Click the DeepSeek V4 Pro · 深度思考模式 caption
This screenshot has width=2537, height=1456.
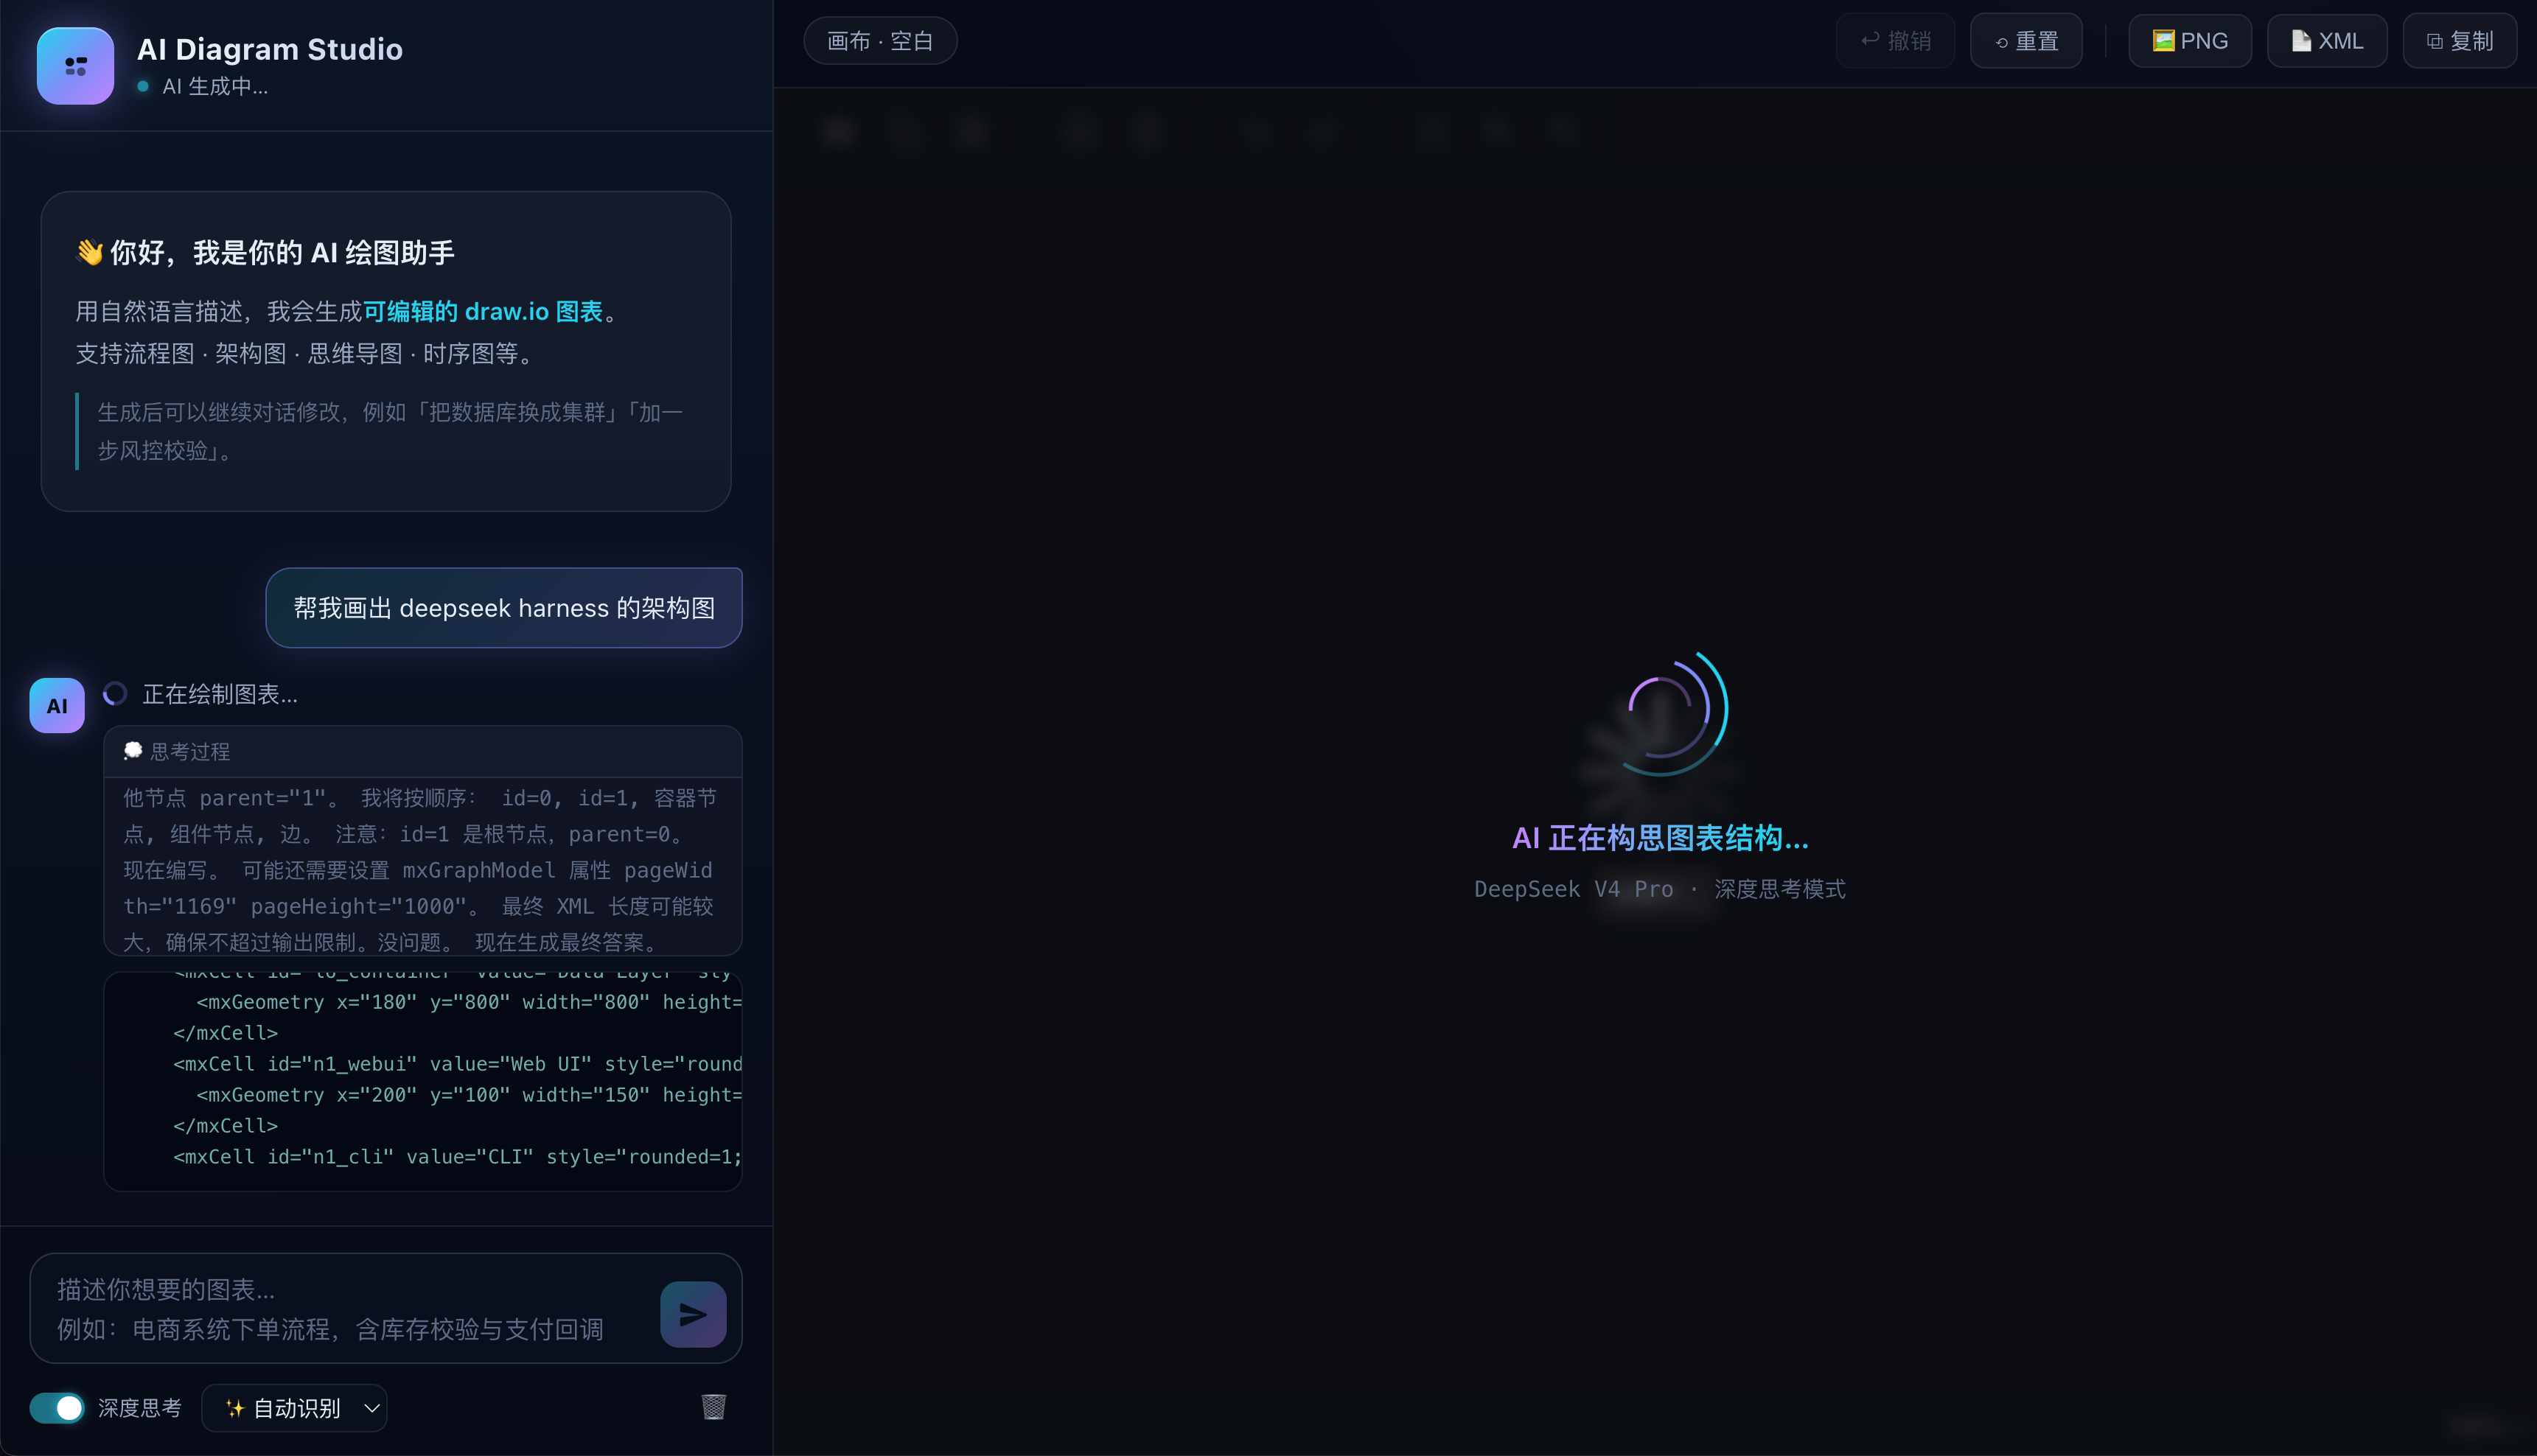click(1660, 889)
